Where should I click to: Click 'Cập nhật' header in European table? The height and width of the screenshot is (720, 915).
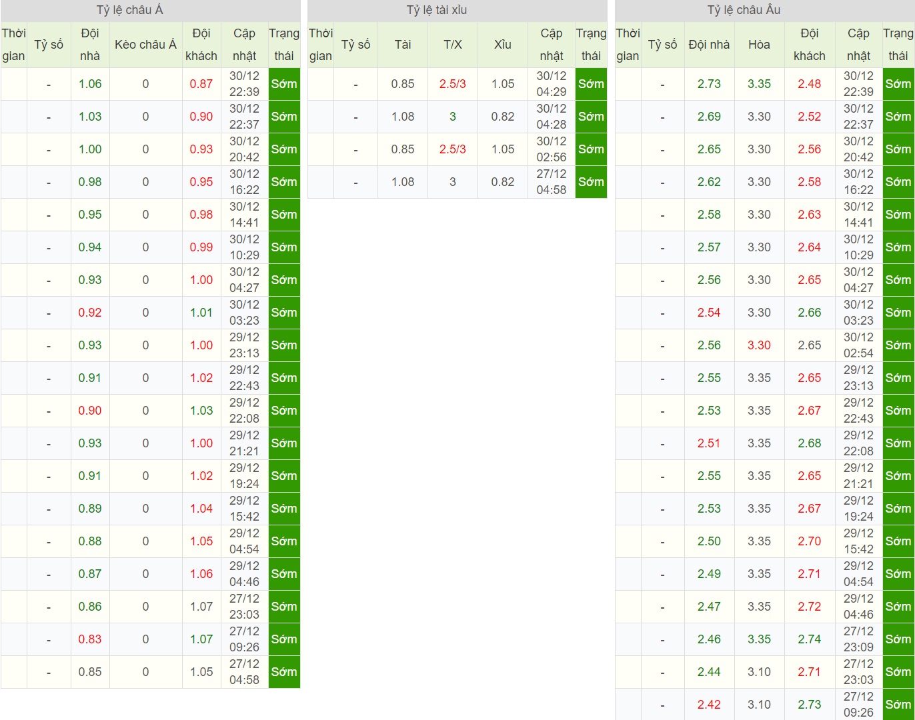click(858, 45)
